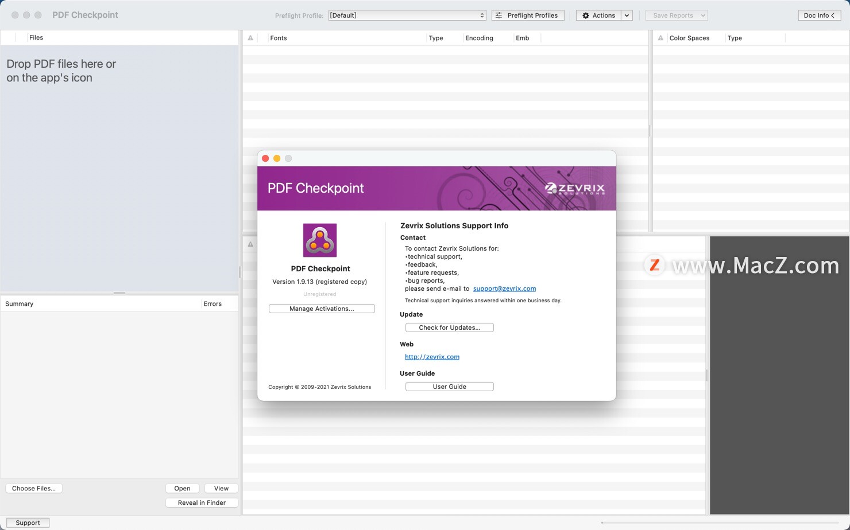This screenshot has width=850, height=530.
Task: Click Choose Files button
Action: click(34, 488)
